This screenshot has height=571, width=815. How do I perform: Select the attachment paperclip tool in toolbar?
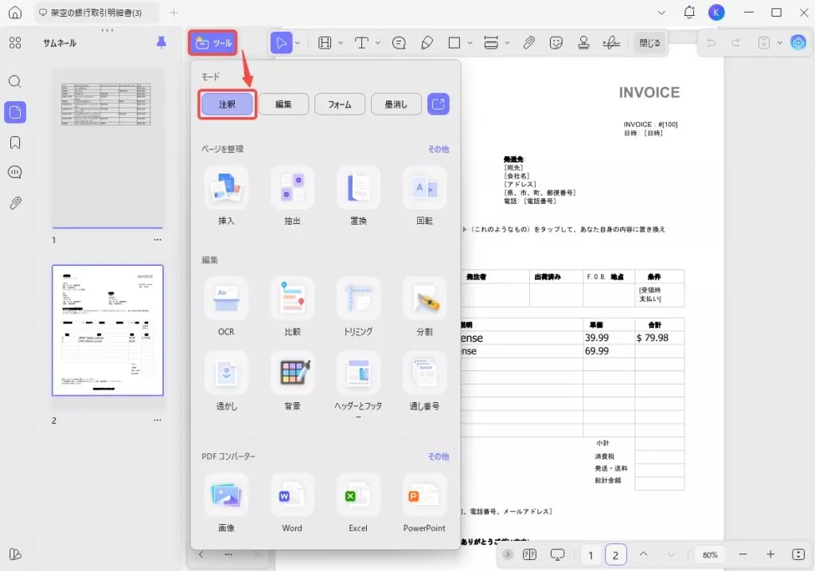coord(528,43)
